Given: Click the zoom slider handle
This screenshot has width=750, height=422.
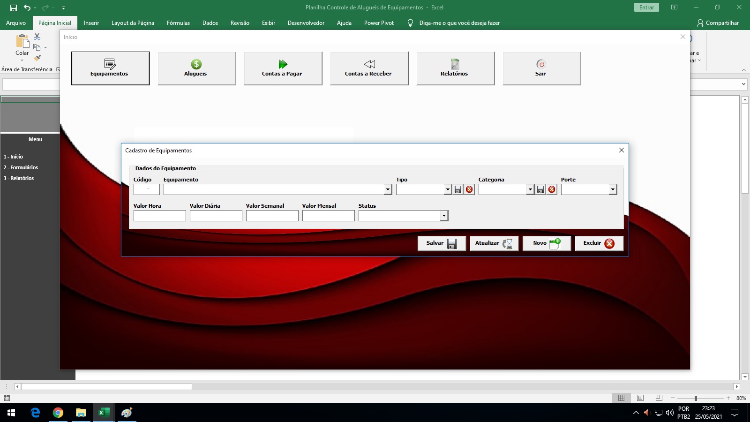Looking at the screenshot, I should tap(696, 398).
